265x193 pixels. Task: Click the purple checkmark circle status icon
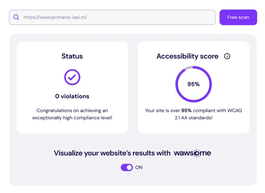pos(72,77)
